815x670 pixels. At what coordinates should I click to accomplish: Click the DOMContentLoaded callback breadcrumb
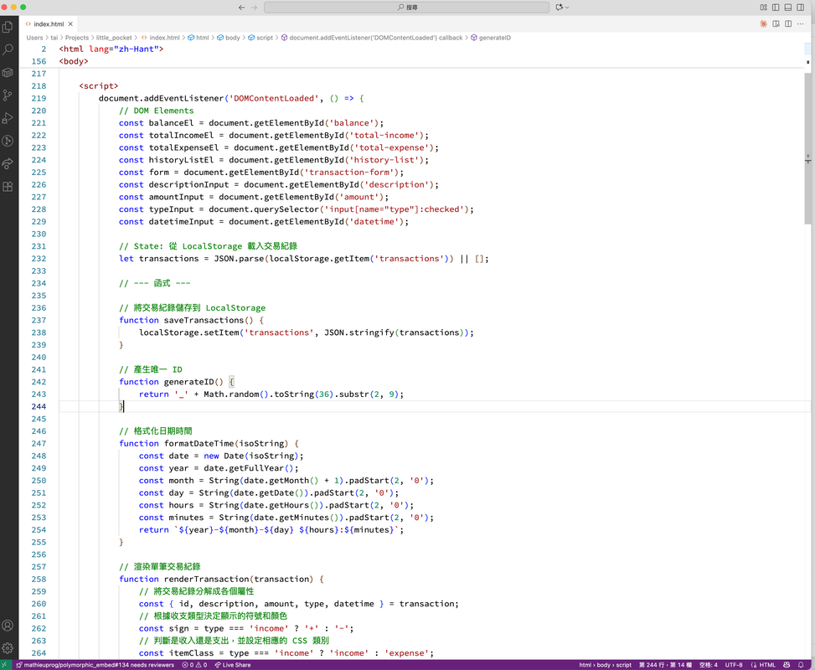point(375,38)
